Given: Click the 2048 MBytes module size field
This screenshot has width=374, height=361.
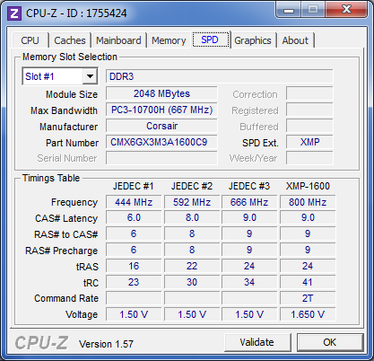Looking at the screenshot, I should [161, 93].
